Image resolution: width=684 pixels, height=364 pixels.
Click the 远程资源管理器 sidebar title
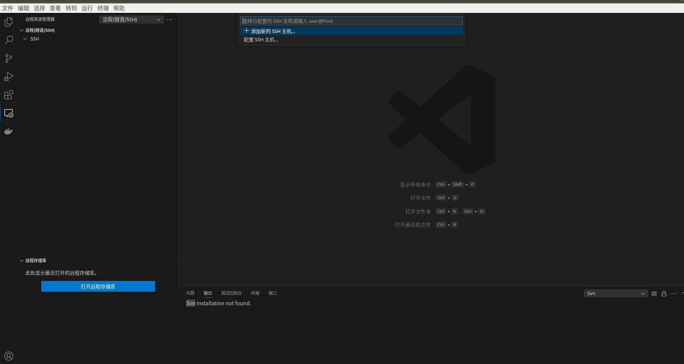click(40, 19)
